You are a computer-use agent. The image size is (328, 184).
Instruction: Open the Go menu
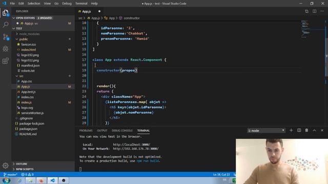pos(56,4)
